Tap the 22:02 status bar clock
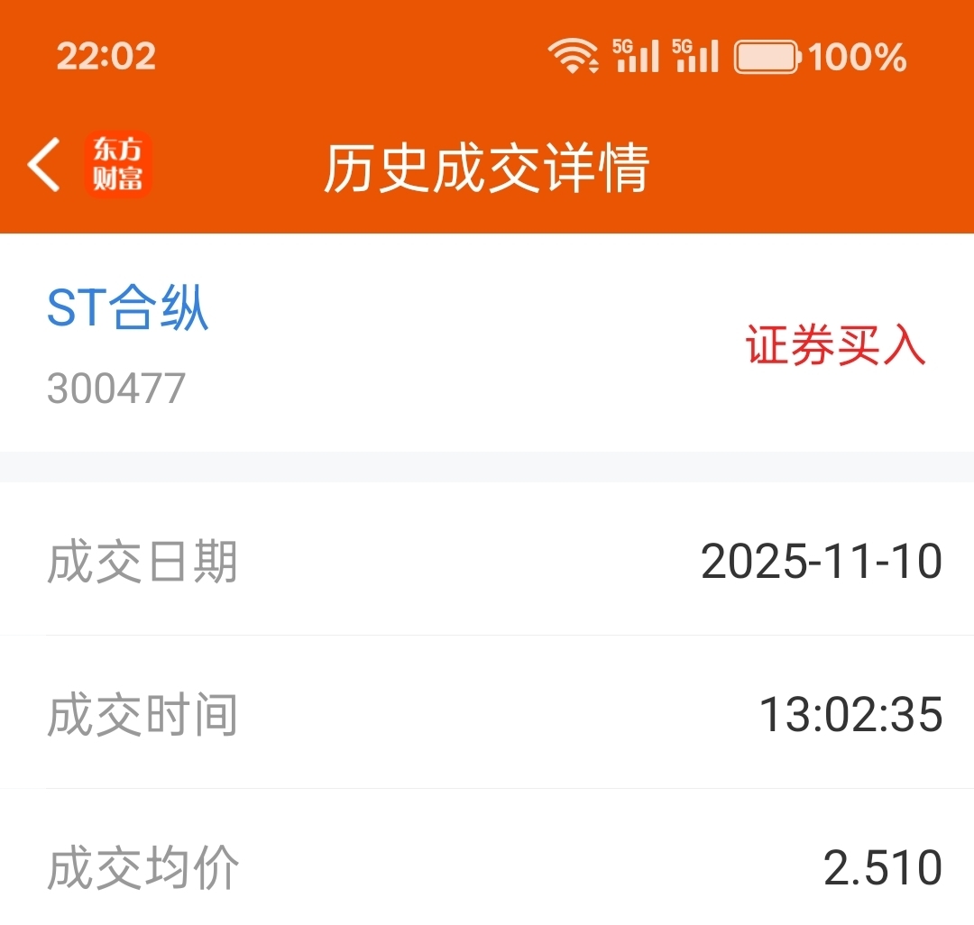This screenshot has width=974, height=925. point(106,57)
